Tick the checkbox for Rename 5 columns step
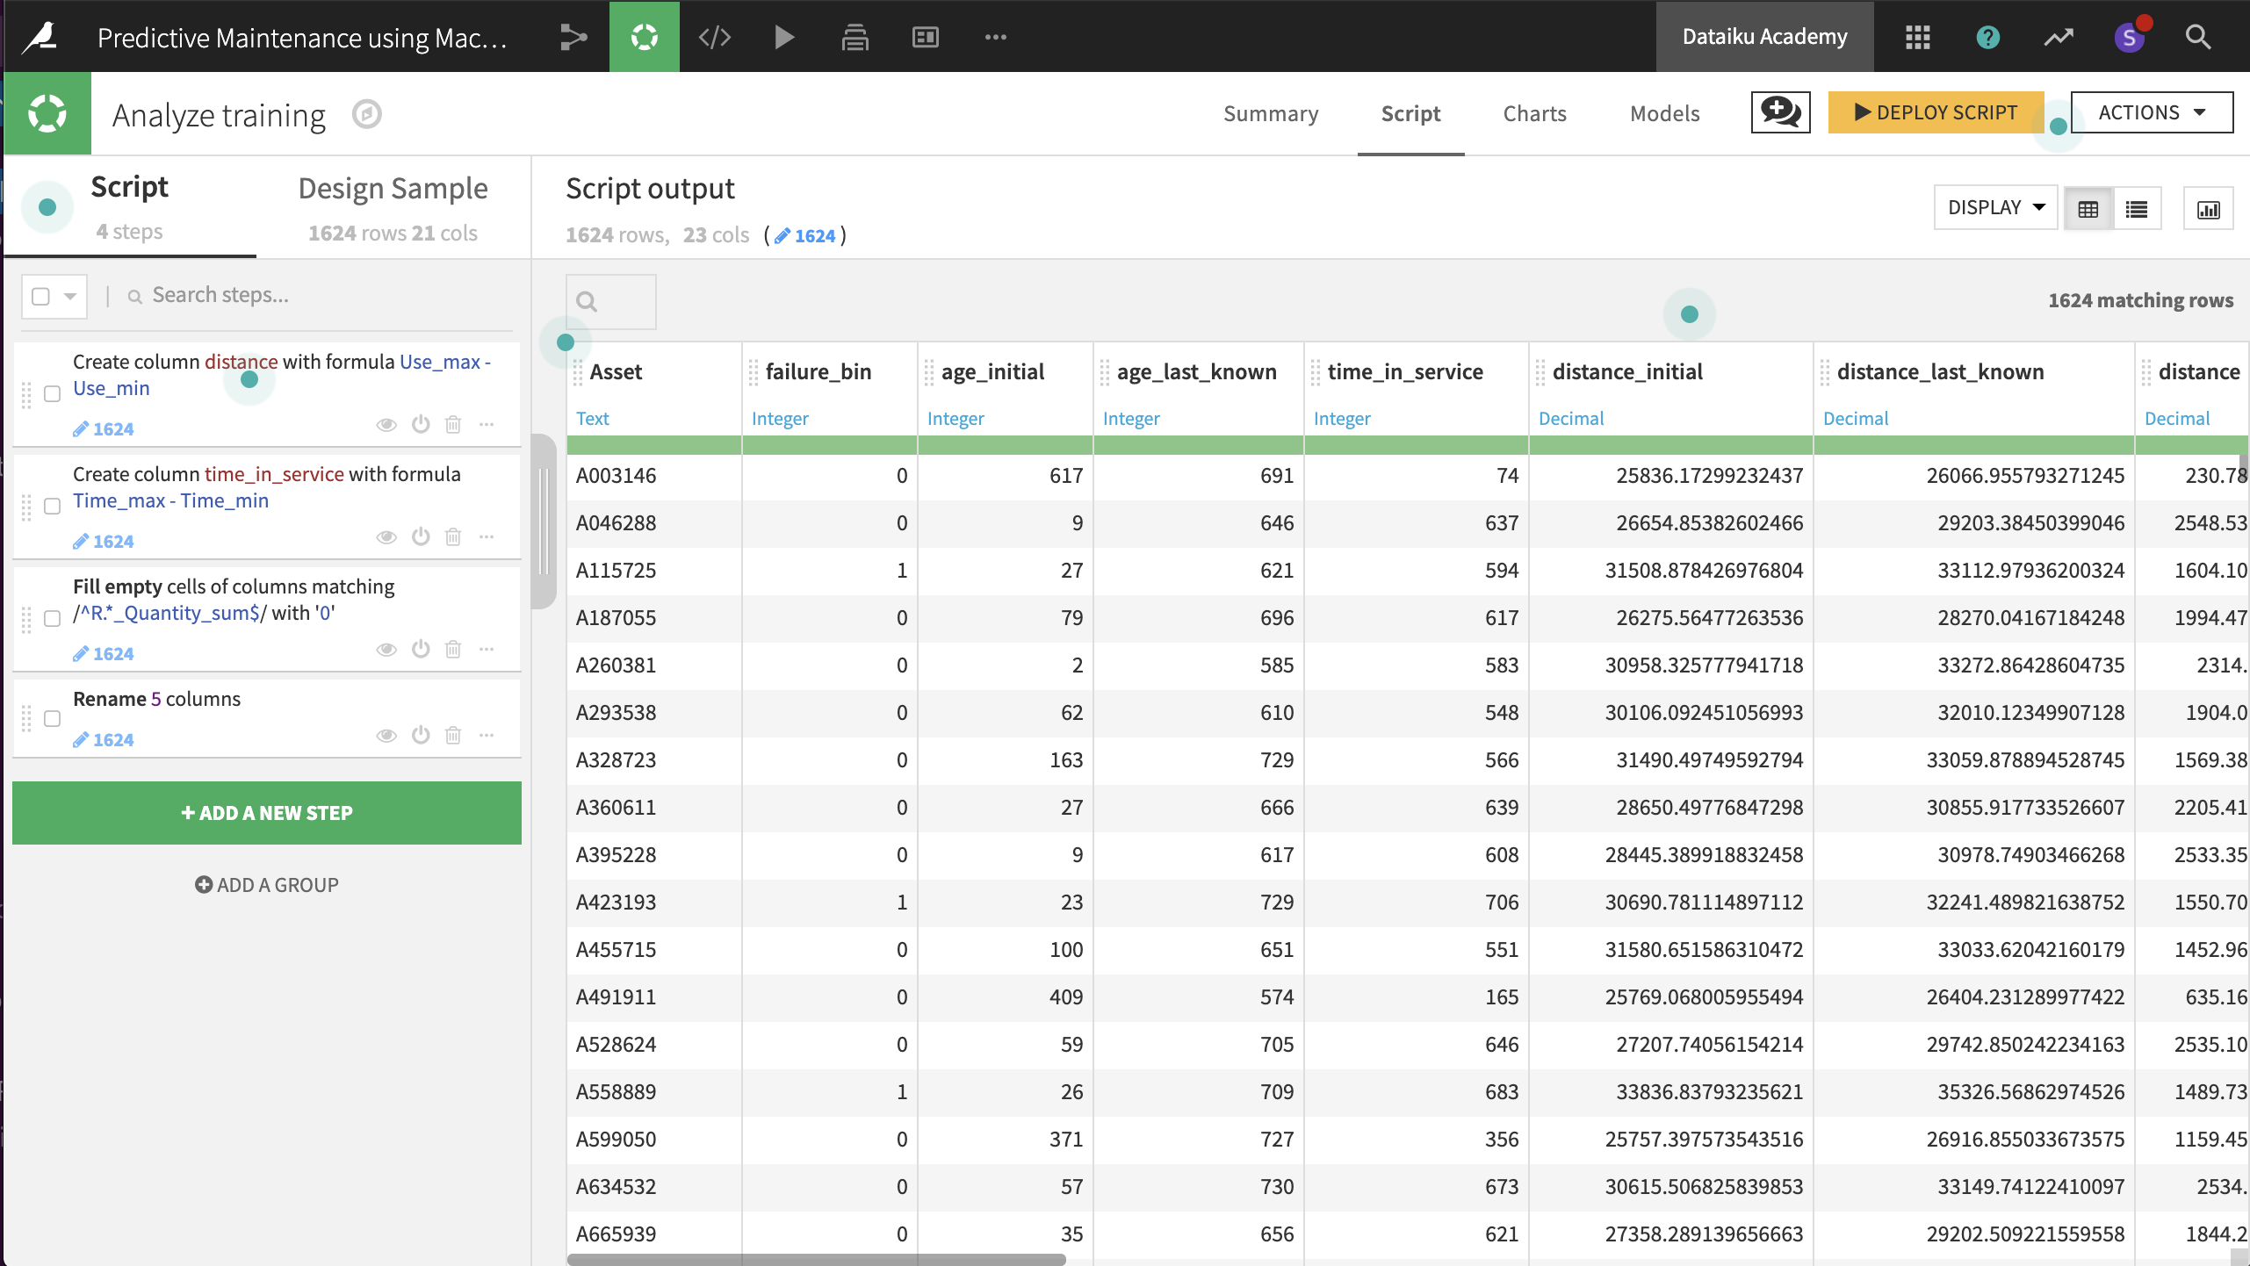Image resolution: width=2250 pixels, height=1266 pixels. tap(53, 719)
